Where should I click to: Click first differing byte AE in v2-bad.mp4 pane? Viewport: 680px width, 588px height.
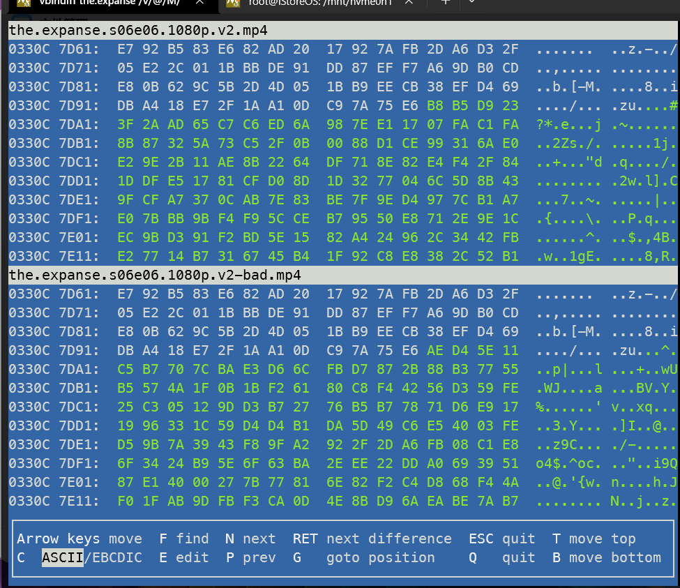[x=435, y=350]
